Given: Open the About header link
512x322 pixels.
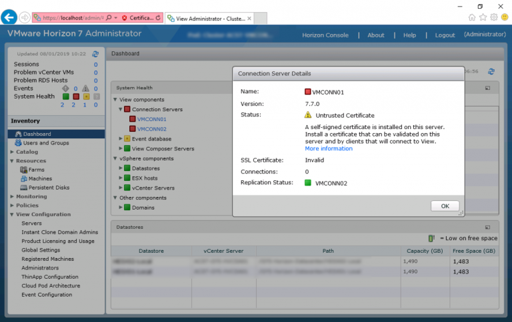Looking at the screenshot, I should 376,35.
